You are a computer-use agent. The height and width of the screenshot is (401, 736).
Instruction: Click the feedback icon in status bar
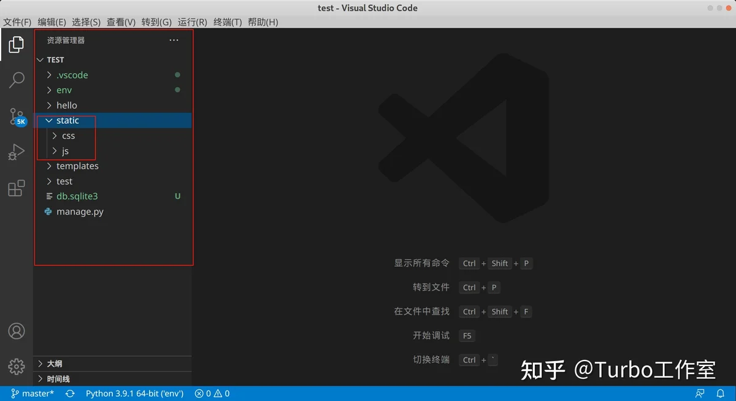coord(700,394)
